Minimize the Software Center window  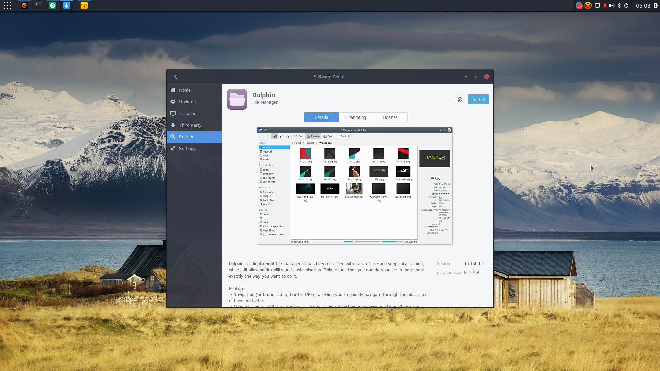466,77
